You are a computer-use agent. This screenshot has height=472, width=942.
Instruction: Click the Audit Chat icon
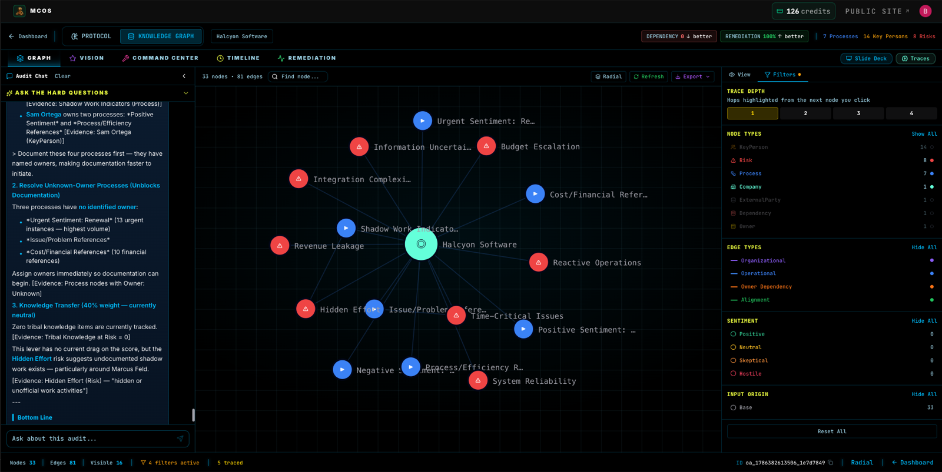click(9, 76)
